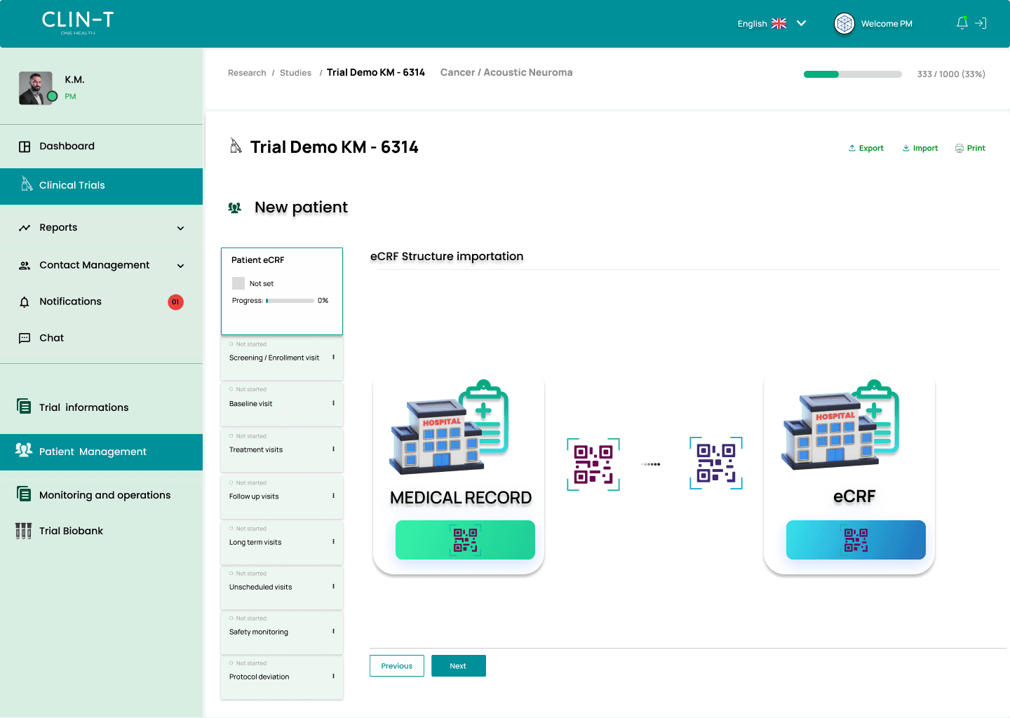
Task: Select the Screening / Enrollment visit step
Action: [282, 359]
